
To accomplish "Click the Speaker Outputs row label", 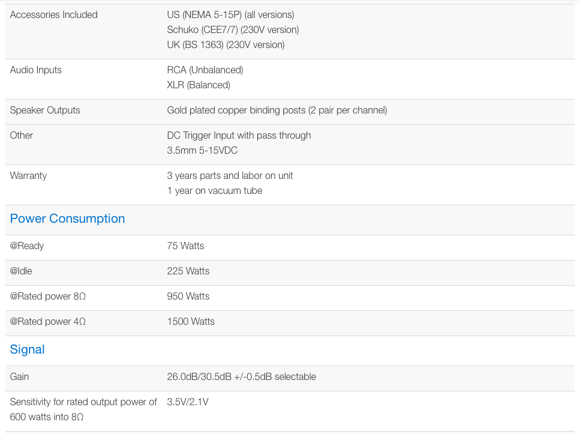I will pos(45,110).
